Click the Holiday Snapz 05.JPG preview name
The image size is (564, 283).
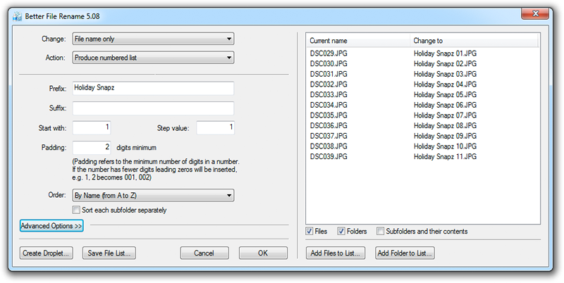point(445,95)
